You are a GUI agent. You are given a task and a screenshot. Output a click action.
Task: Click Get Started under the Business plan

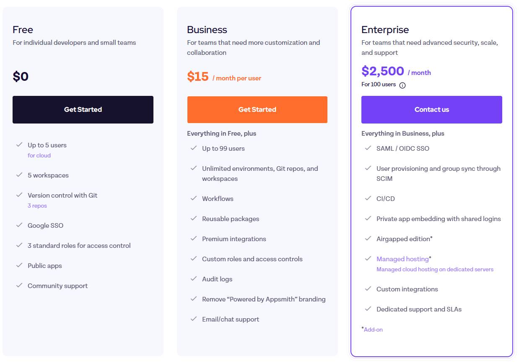(x=257, y=109)
